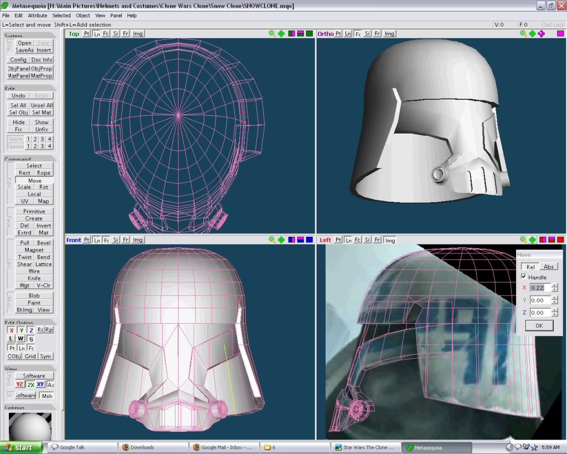Click horizontal split layout icon in Left viewport
This screenshot has width=567, height=454.
point(551,239)
